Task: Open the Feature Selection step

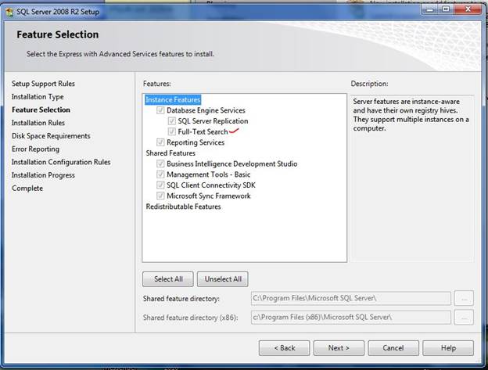Action: tap(41, 110)
